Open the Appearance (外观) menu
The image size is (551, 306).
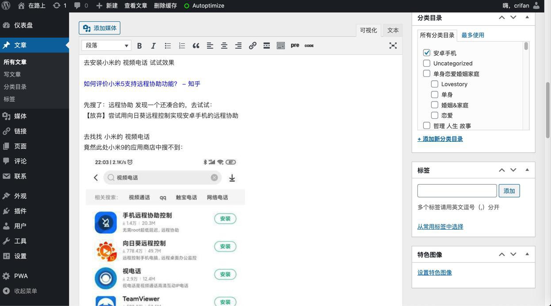coord(34,196)
